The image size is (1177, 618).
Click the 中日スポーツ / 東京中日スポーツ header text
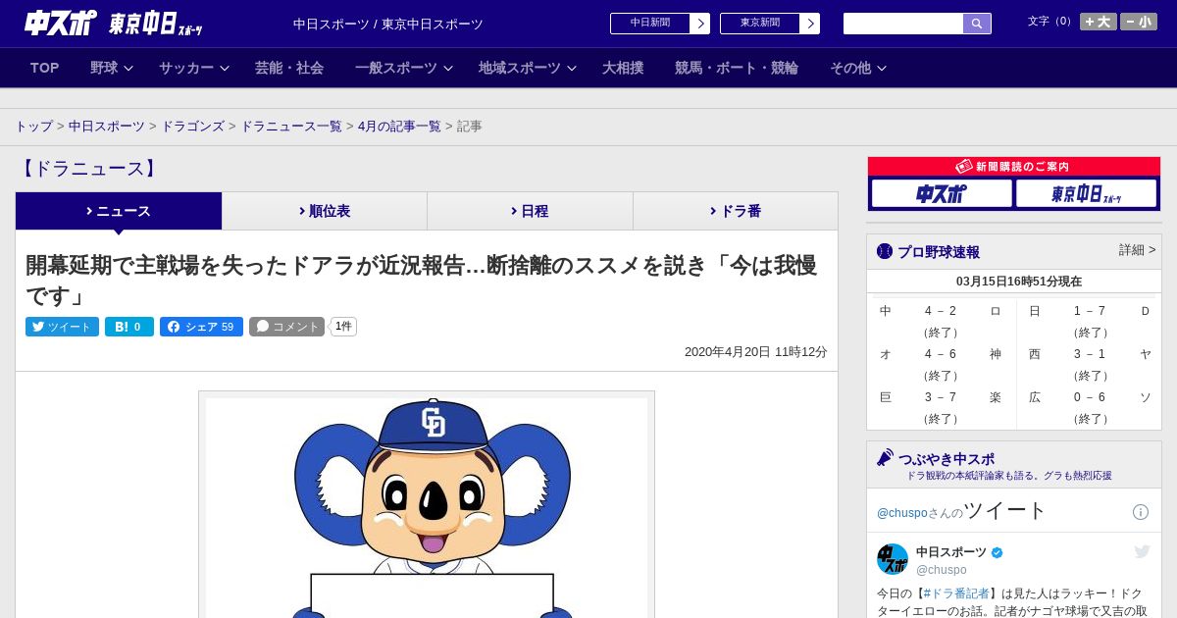(388, 24)
